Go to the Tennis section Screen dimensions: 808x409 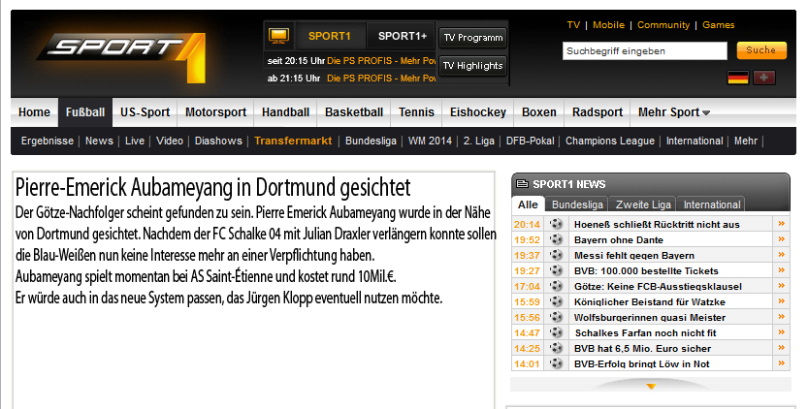point(416,112)
